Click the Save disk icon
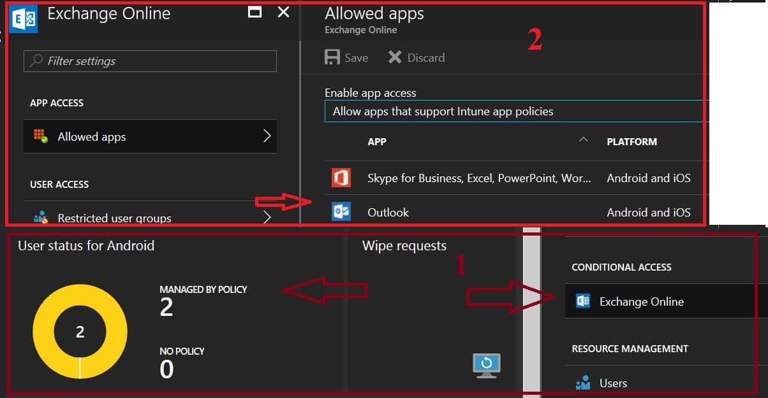 tap(332, 57)
